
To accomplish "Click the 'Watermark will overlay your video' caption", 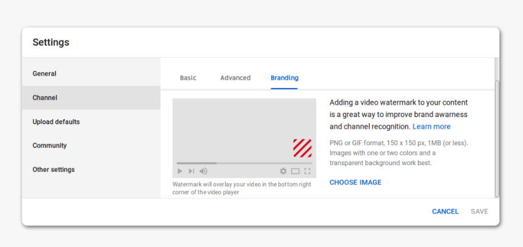I will (x=242, y=188).
